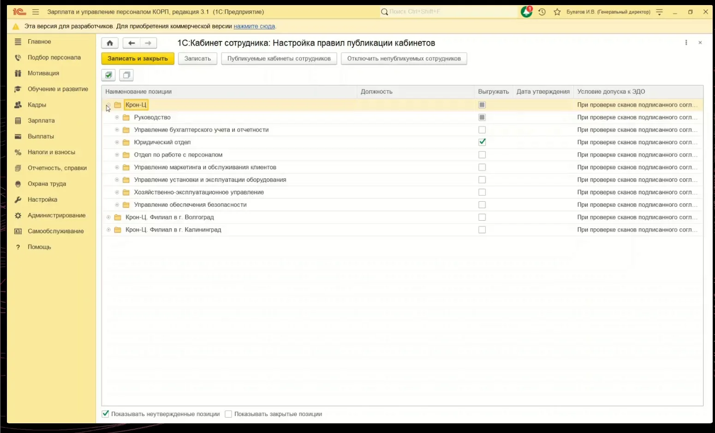This screenshot has height=433, width=715.
Task: Expand the Руководство folder
Action: [x=117, y=117]
